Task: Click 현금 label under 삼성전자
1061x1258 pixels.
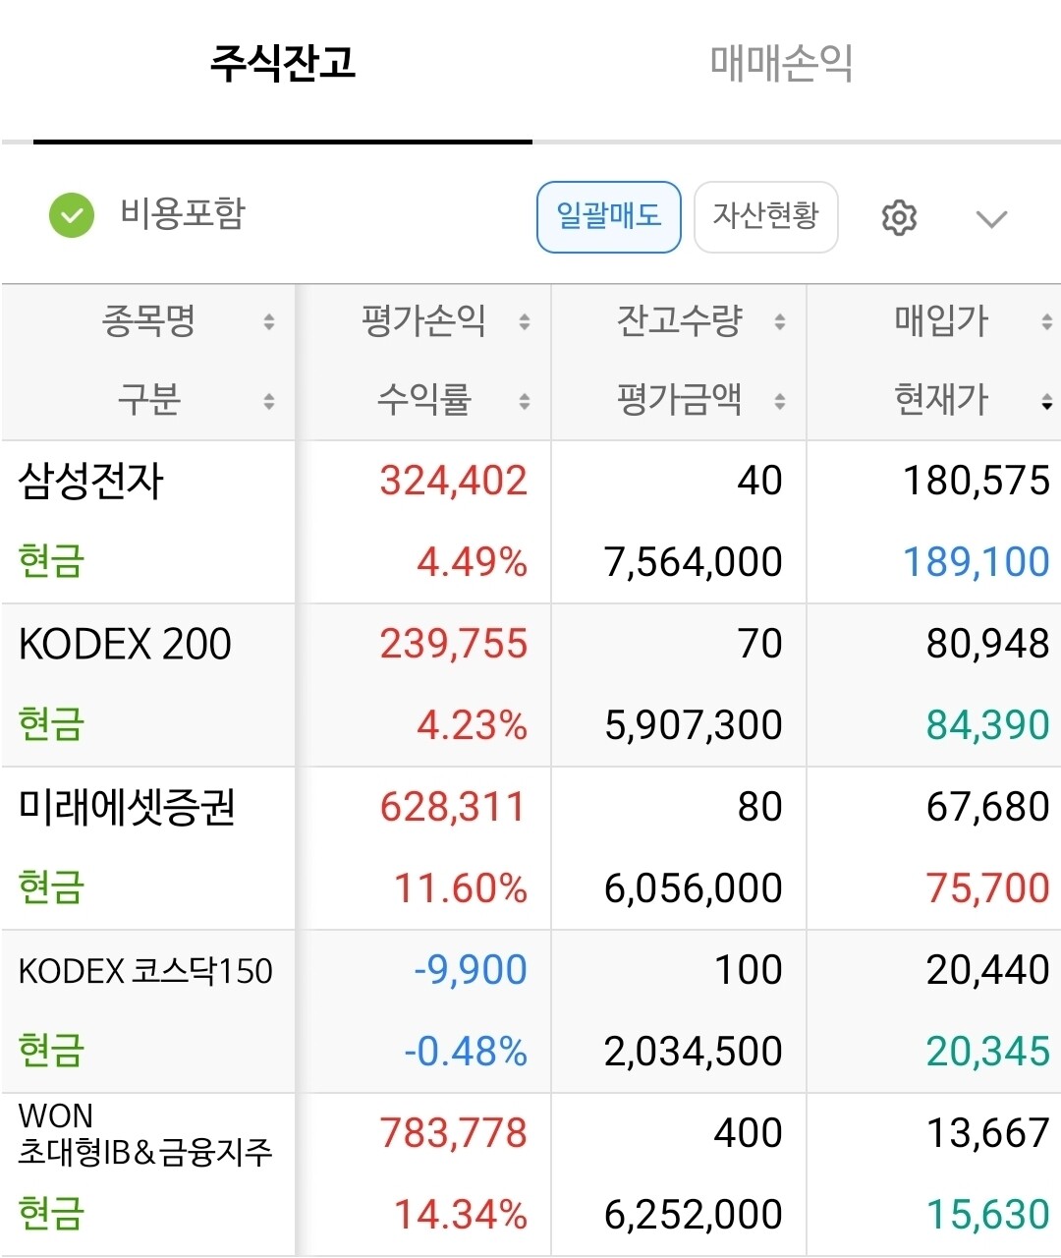Action: pyautogui.click(x=51, y=561)
